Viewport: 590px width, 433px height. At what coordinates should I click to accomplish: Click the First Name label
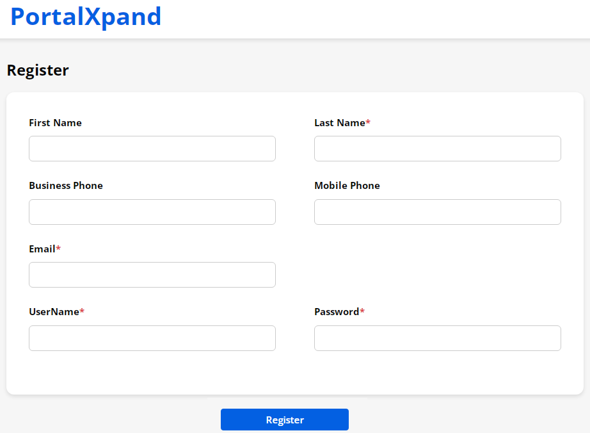coord(55,123)
